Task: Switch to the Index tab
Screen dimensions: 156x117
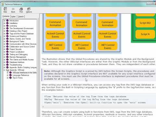Action: click(14, 17)
